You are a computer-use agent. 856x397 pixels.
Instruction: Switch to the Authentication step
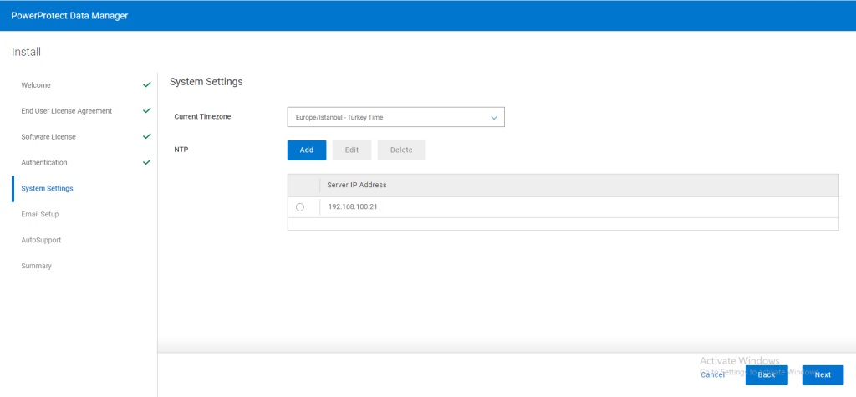[x=44, y=163]
